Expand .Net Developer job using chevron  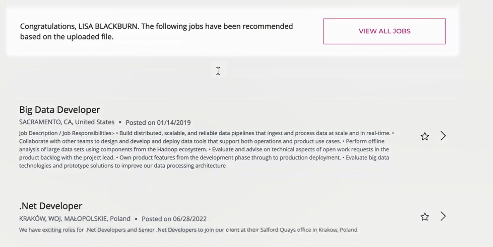pos(443,216)
